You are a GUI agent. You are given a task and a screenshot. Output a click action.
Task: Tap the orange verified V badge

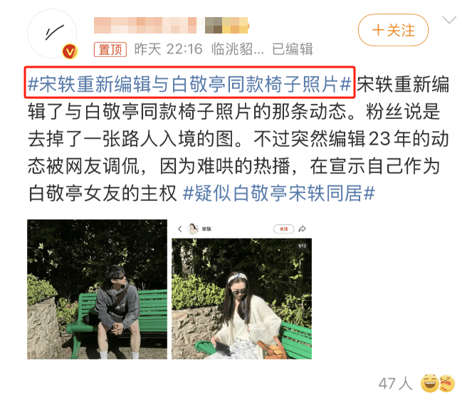[x=70, y=52]
